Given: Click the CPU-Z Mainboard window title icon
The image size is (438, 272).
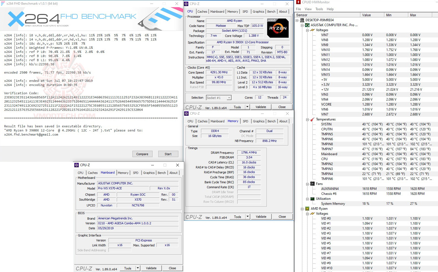Looking at the screenshot, I should [x=77, y=165].
